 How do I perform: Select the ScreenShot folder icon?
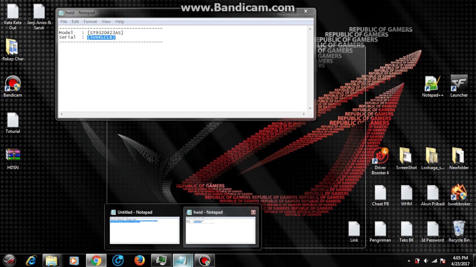(406, 159)
